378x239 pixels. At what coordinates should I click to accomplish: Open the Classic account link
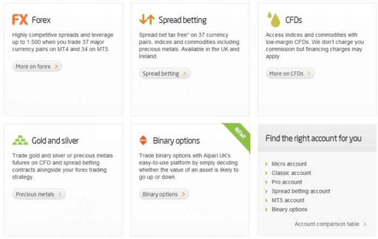[291, 173]
